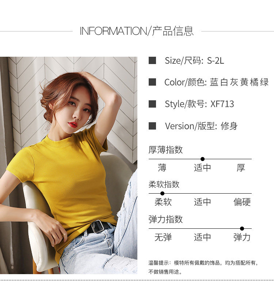Click the square bullet beside Style/款号
Viewport: 274px width, 295px height.
click(x=152, y=104)
